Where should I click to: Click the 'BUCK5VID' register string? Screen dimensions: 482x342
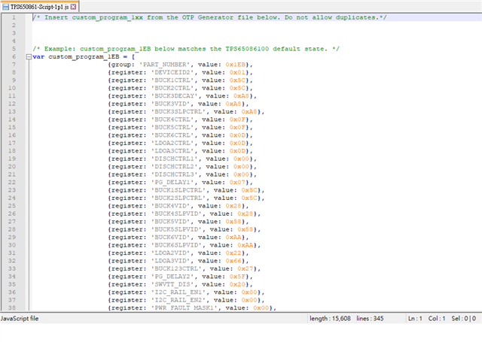coord(170,222)
